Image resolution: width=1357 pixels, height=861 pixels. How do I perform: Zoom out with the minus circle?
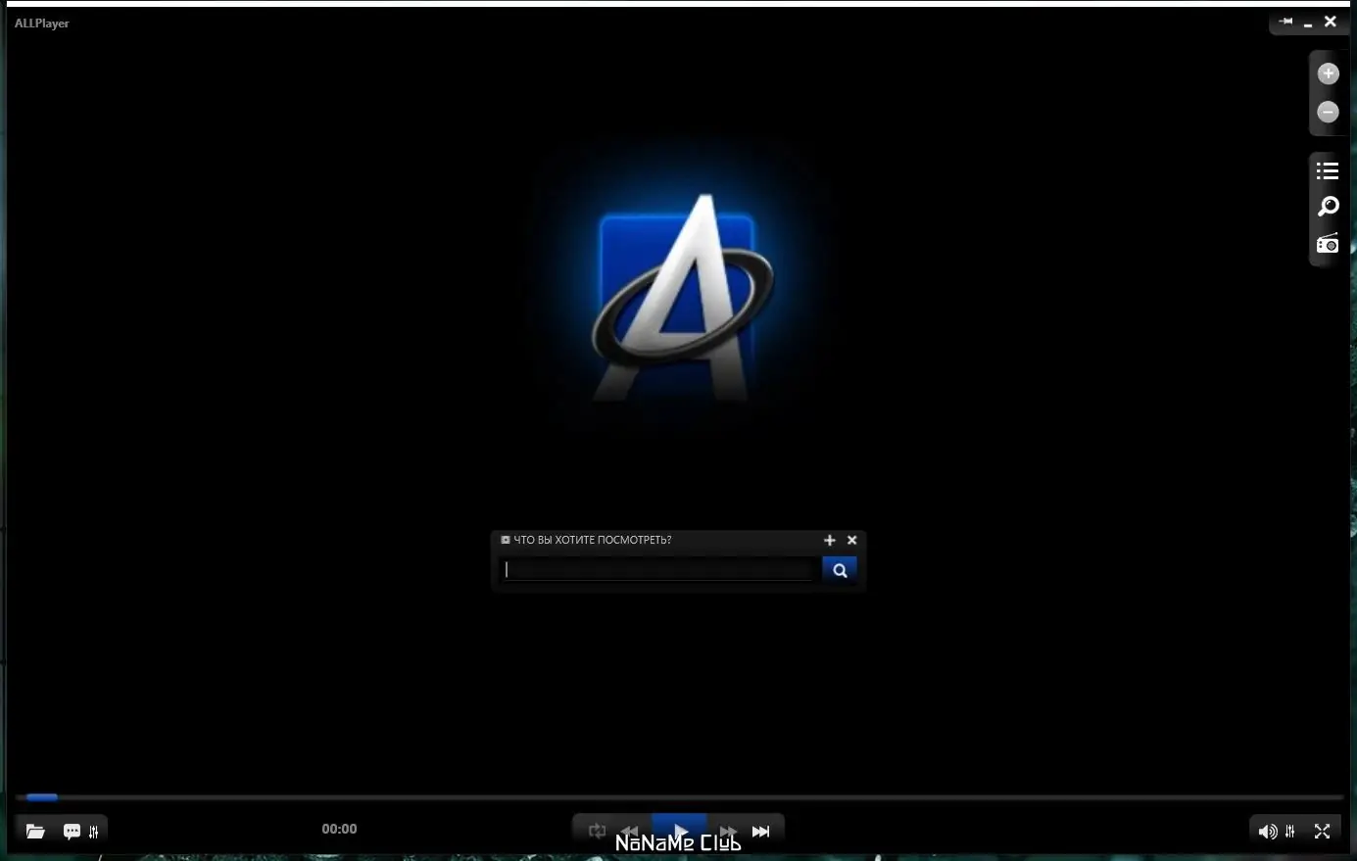click(x=1328, y=112)
